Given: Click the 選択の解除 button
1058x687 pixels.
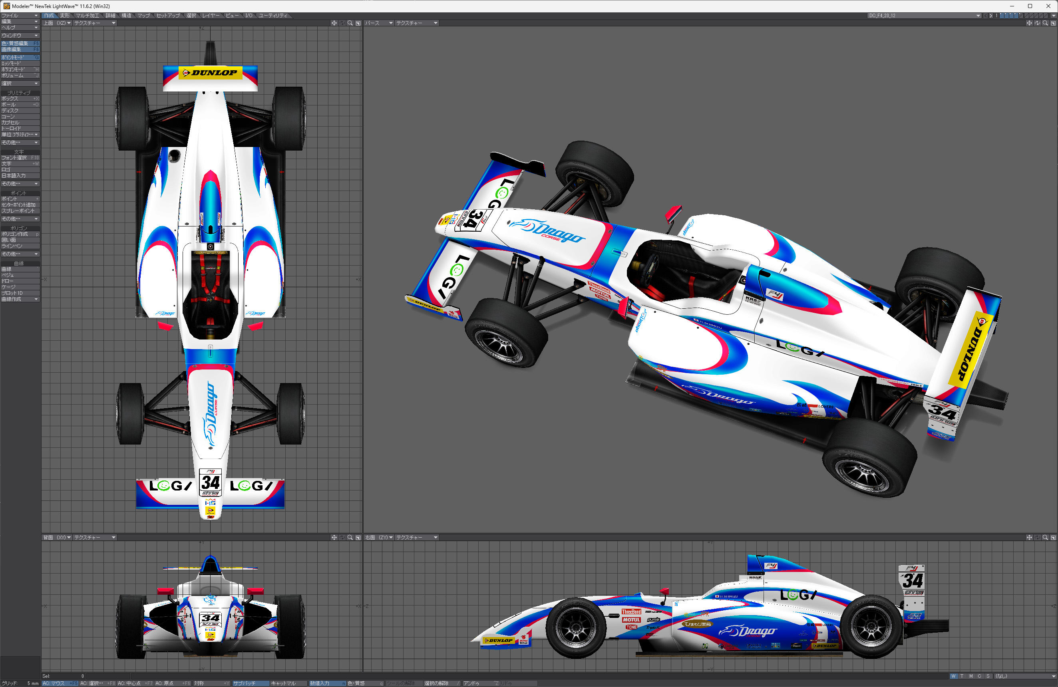Looking at the screenshot, I should point(442,683).
